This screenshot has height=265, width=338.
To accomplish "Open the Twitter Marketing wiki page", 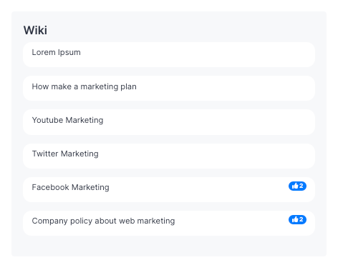I will click(65, 154).
